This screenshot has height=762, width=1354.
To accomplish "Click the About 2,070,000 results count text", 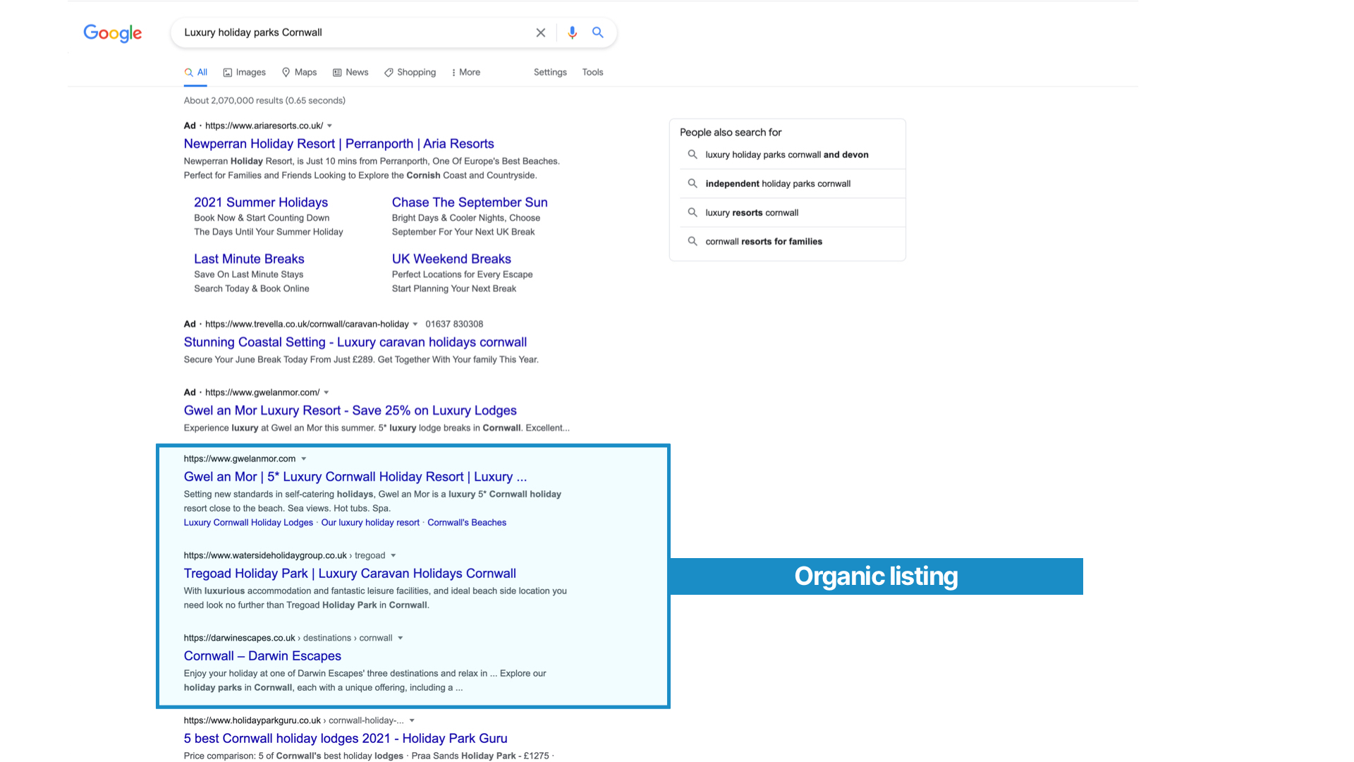I will click(x=264, y=100).
